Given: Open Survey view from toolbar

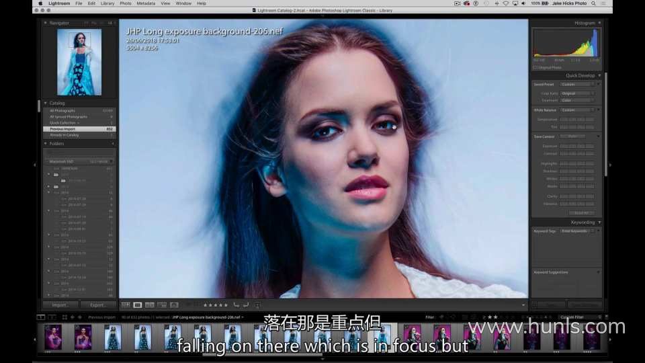Looking at the screenshot, I should [162, 305].
